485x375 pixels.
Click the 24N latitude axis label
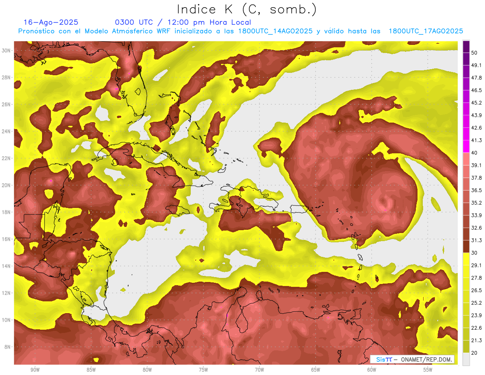pos(6,131)
